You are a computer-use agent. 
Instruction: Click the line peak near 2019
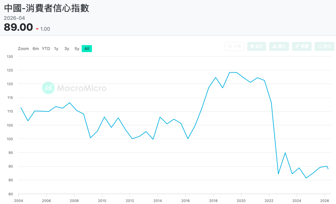(x=233, y=73)
